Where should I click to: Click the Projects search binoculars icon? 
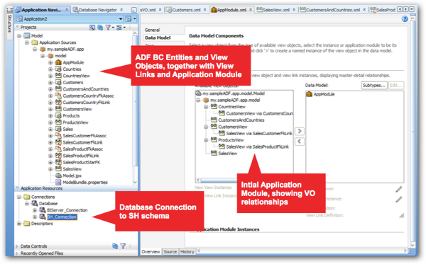click(92, 28)
